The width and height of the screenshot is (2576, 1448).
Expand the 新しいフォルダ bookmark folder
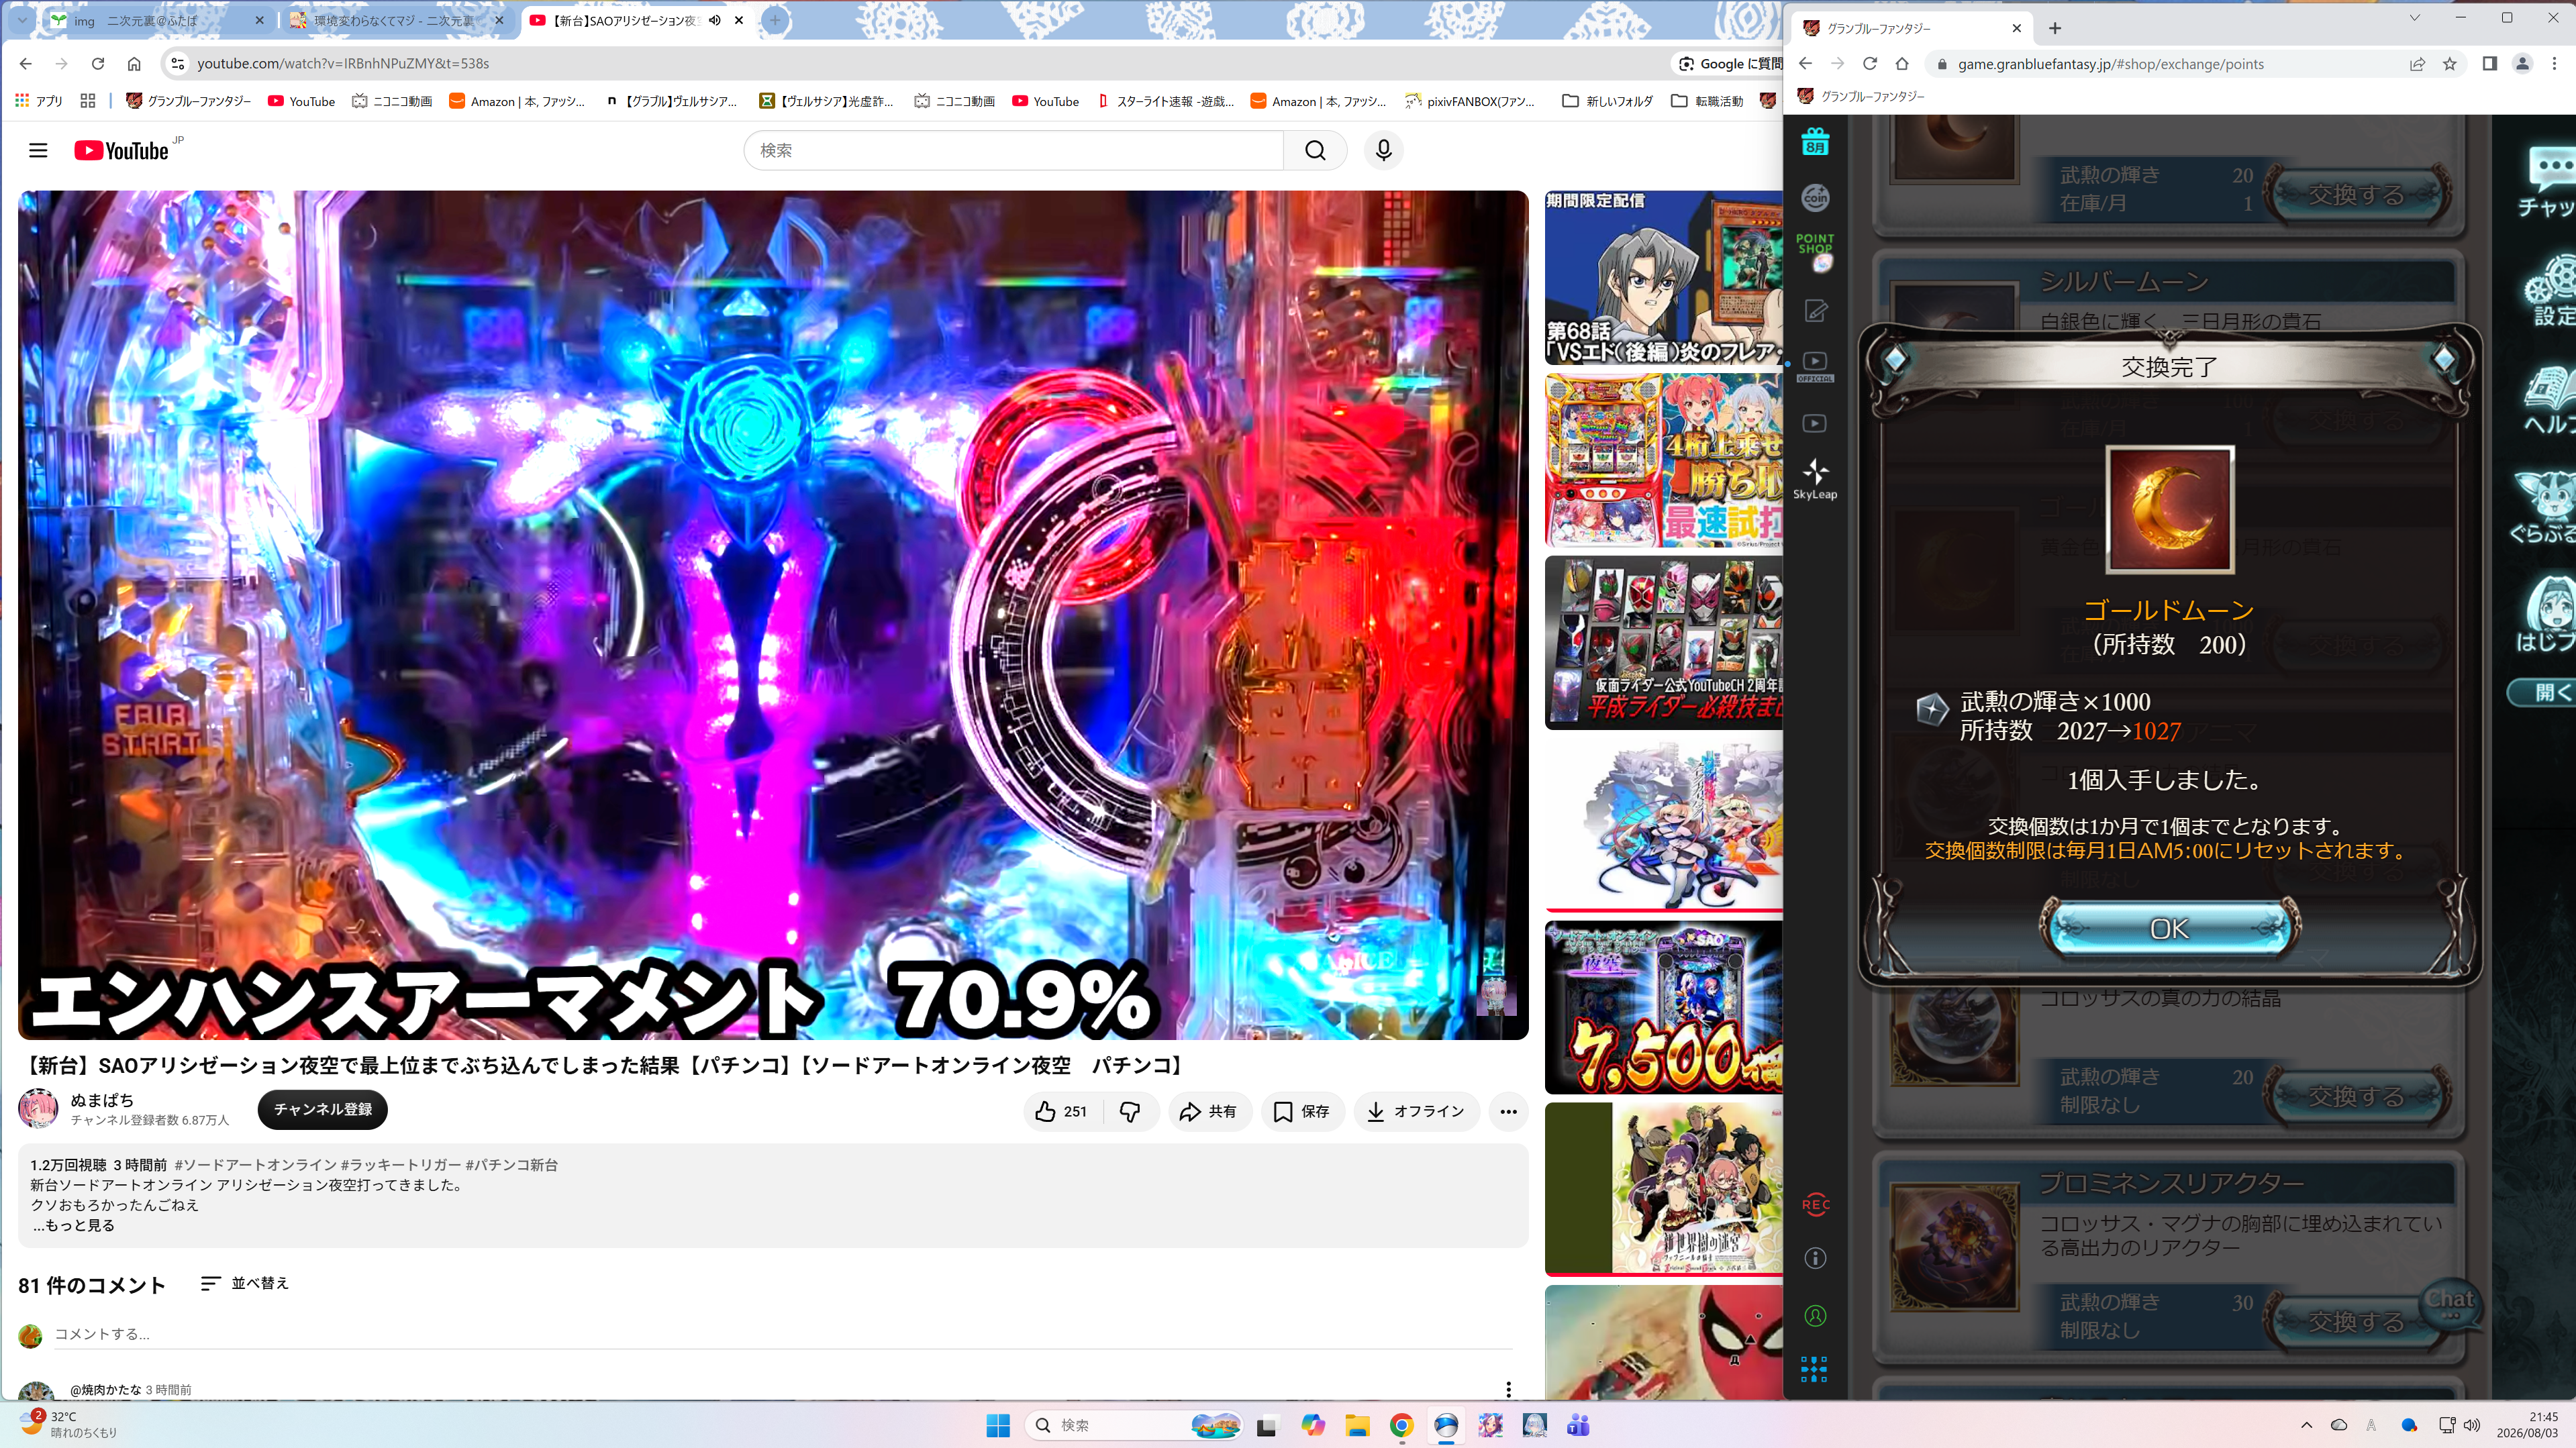tap(1608, 101)
